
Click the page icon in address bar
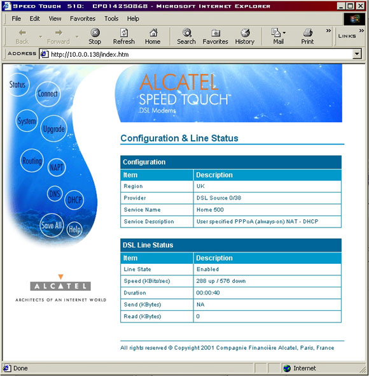[45, 54]
